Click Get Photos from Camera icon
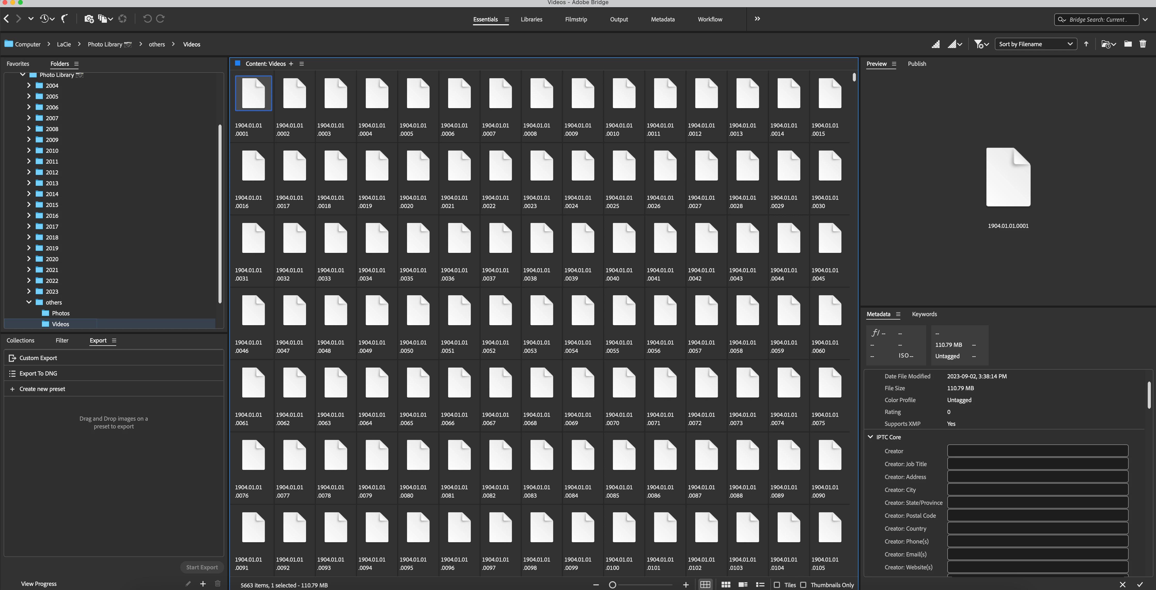Viewport: 1156px width, 590px height. click(89, 19)
